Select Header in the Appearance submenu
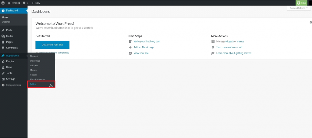The height and width of the screenshot is (138, 312). tap(34, 75)
